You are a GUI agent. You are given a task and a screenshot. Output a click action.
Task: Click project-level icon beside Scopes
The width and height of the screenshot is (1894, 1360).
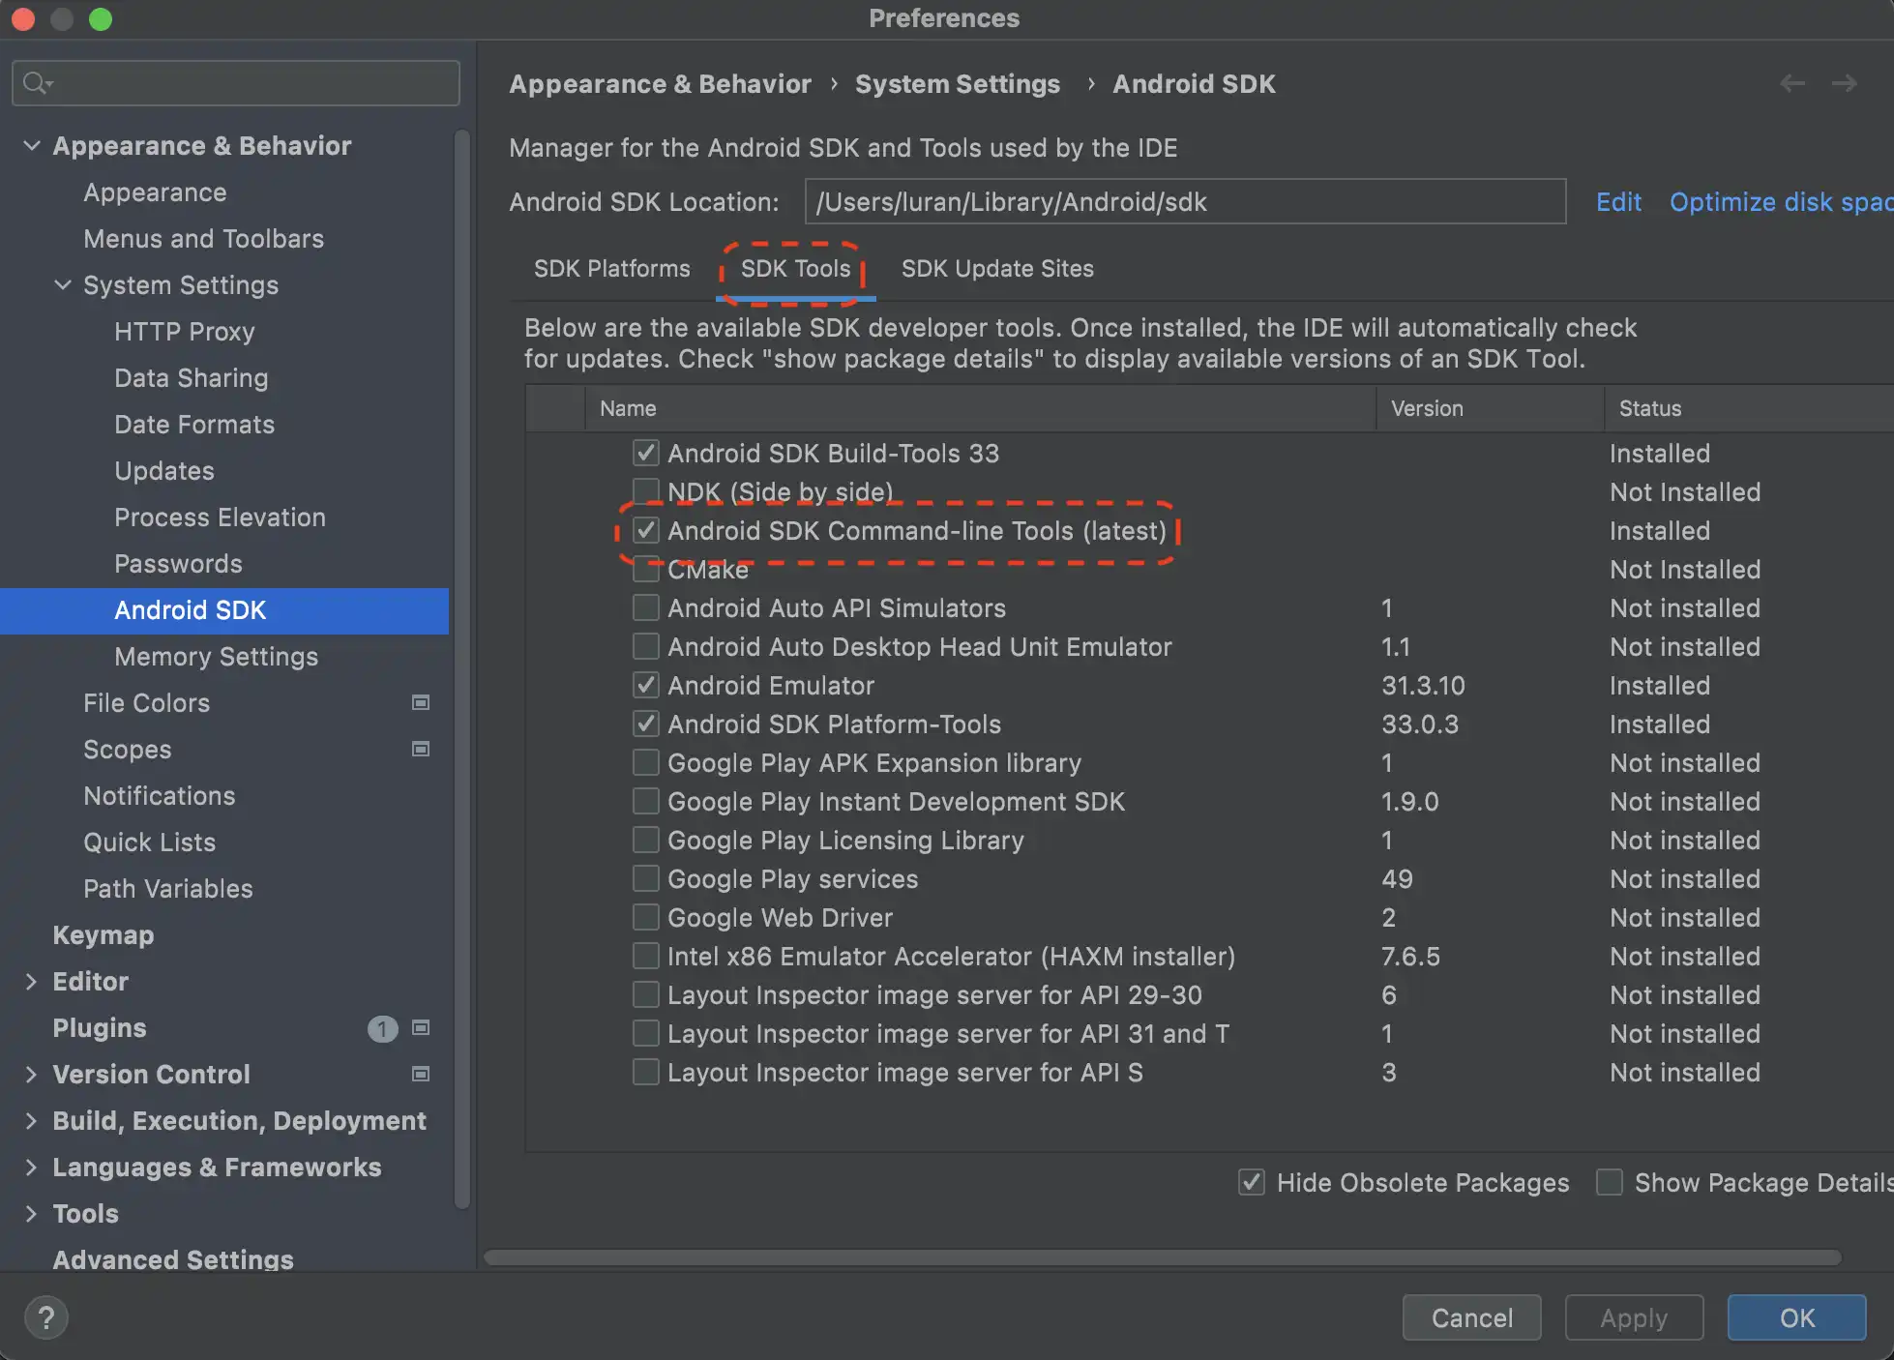click(421, 750)
